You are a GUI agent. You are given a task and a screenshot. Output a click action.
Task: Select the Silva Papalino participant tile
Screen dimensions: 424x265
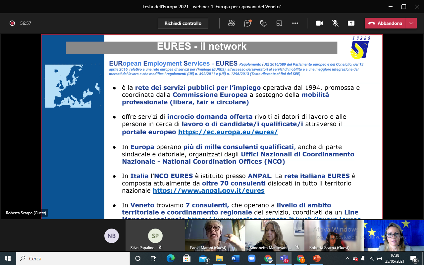tap(155, 236)
